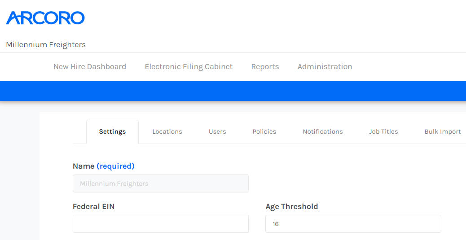Viewport: 466px width, 240px height.
Task: Switch to the Locations tab
Action: [167, 131]
